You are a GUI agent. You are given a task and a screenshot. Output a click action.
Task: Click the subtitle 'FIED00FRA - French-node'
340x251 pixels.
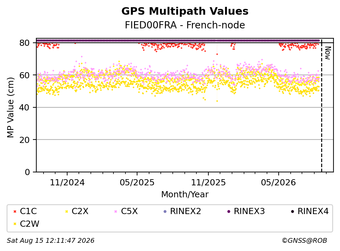pos(185,25)
